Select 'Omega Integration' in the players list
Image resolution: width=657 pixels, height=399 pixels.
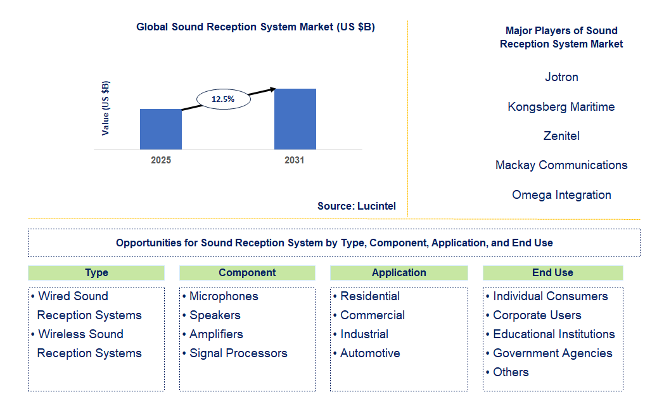coord(561,194)
